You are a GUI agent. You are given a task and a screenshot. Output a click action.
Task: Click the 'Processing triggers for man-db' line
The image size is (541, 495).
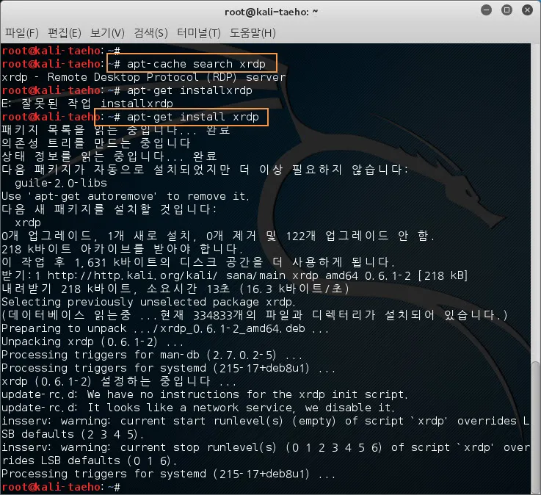pos(152,355)
